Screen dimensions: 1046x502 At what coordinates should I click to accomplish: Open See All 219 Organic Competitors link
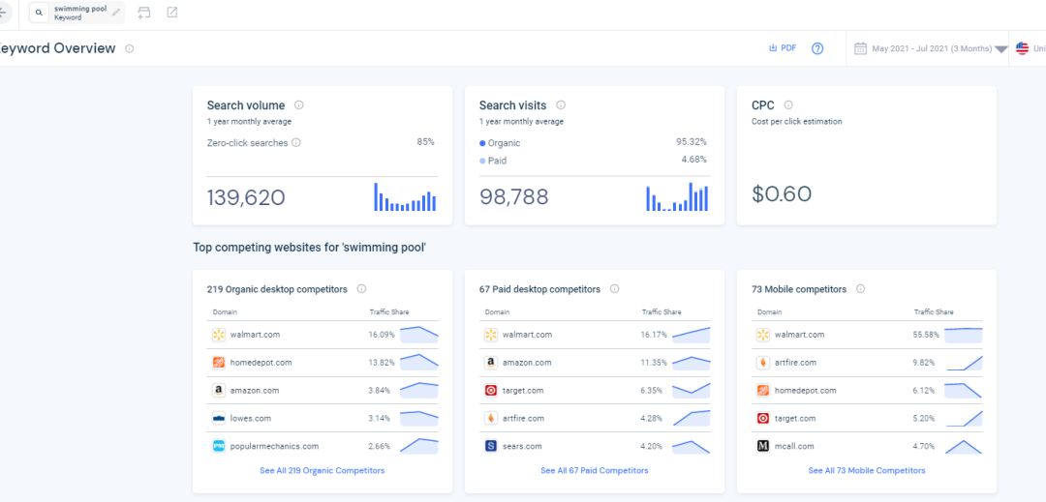tap(322, 471)
